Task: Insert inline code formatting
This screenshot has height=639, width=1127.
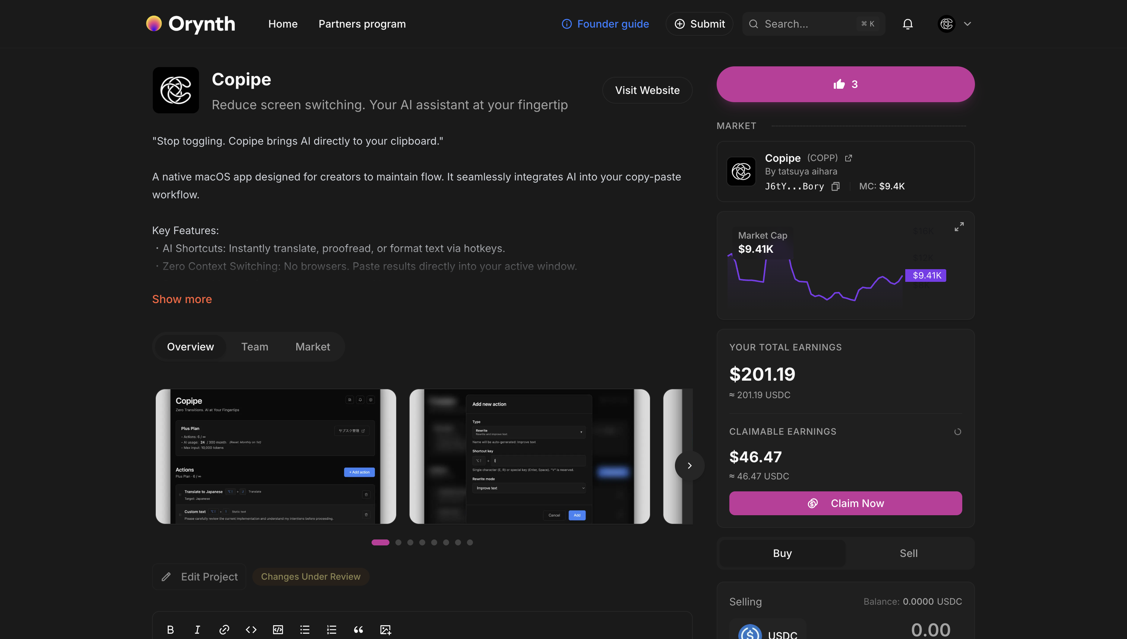Action: [251, 630]
